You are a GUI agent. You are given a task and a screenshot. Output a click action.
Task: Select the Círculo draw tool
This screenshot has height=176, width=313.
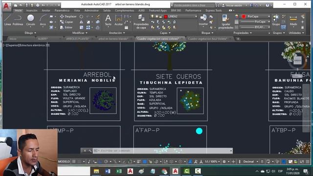pos(30,20)
